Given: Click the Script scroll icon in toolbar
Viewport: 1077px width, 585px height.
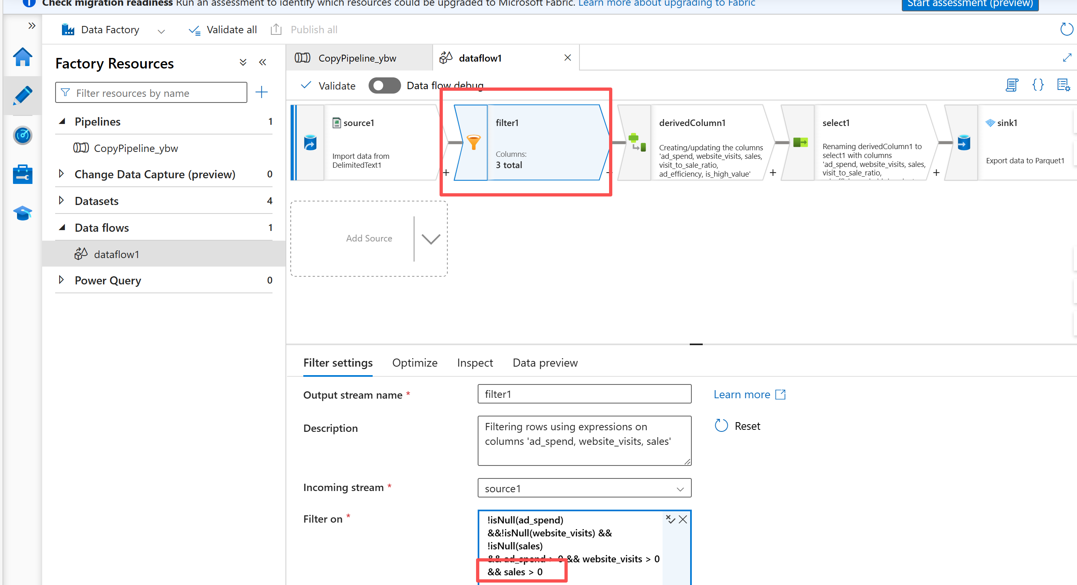Looking at the screenshot, I should [1011, 85].
